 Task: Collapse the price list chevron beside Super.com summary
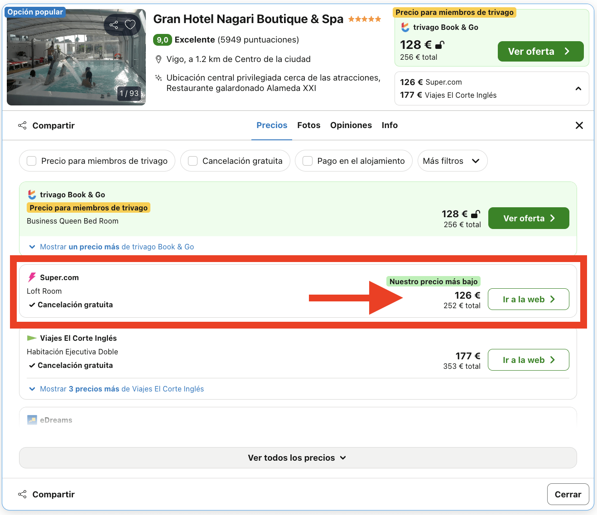[x=578, y=89]
